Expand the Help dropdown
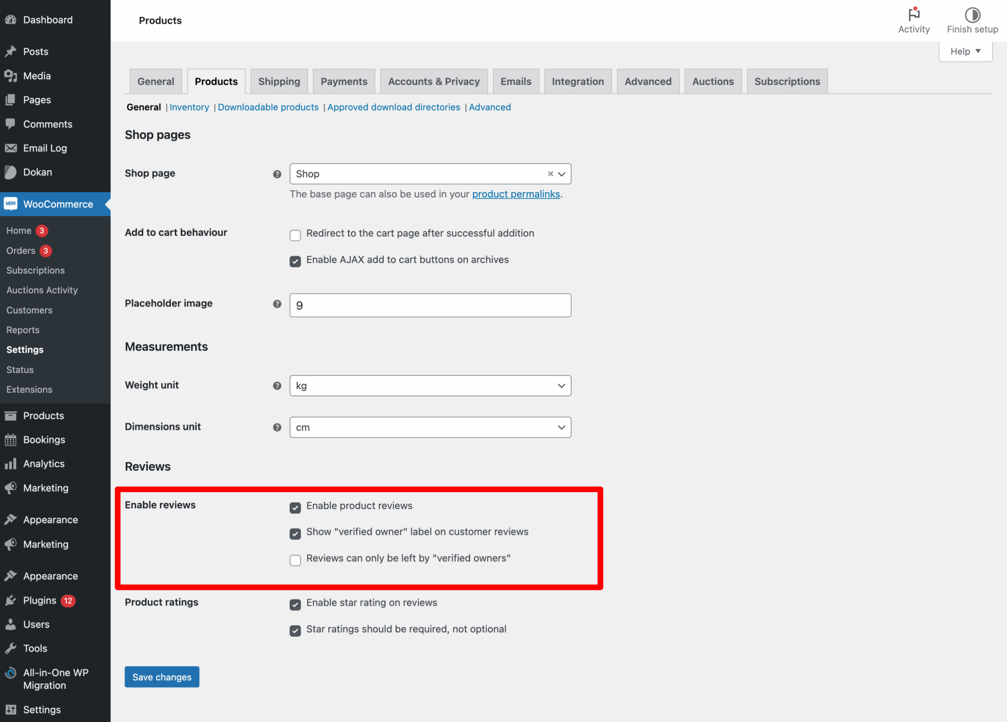 (x=965, y=51)
